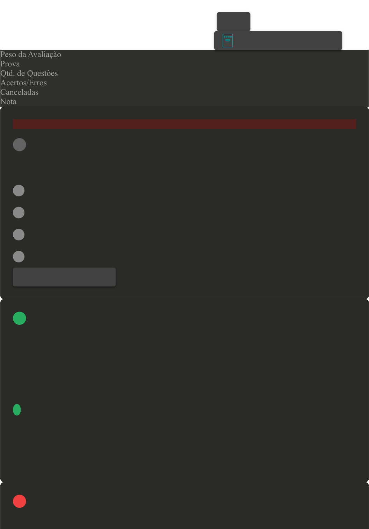This screenshot has width=369, height=529.
Task: Click the Acertos/Erros label
Action: pos(23,83)
